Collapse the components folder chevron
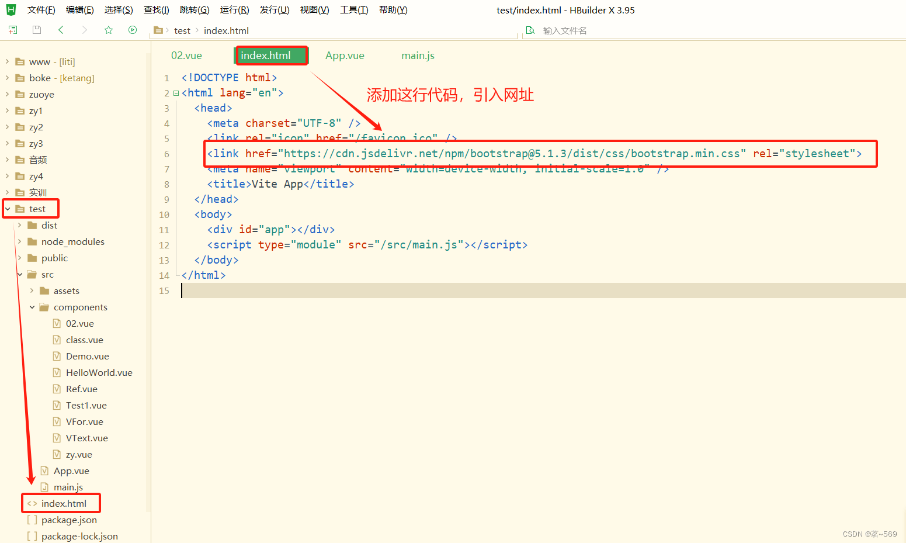The image size is (906, 543). click(x=32, y=307)
